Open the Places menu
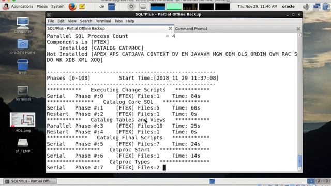The image size is (331, 186). [x=42, y=6]
